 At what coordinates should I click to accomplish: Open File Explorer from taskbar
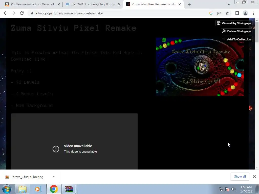tap(23, 189)
